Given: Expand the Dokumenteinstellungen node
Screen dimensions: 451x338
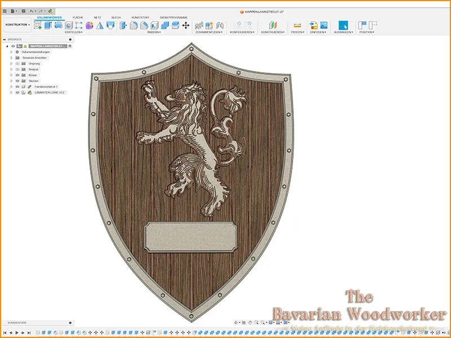Looking at the screenshot, I should [x=11, y=52].
